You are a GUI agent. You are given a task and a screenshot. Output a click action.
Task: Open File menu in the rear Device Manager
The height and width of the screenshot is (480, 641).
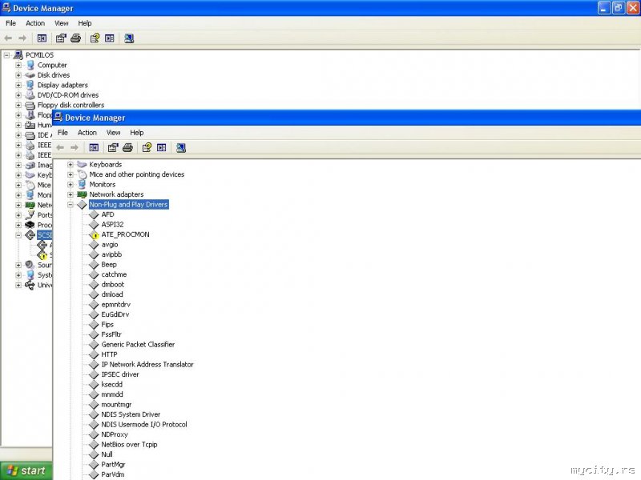coord(10,23)
